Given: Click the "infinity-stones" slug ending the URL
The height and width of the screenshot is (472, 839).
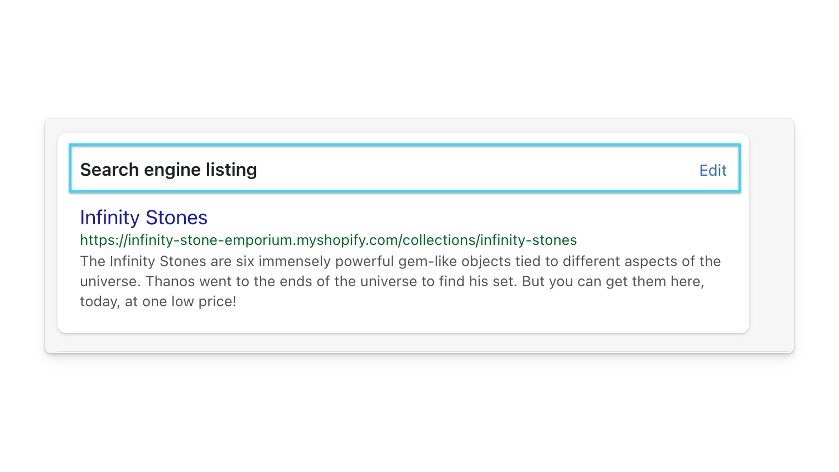Looking at the screenshot, I should coord(528,240).
